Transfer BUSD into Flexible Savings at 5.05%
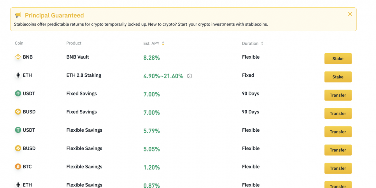Image resolution: width=376 pixels, height=188 pixels. [338, 150]
